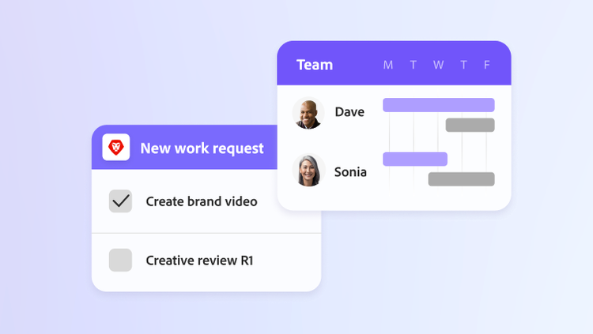The height and width of the screenshot is (334, 593).
Task: Open Dave's avatar photo
Action: coord(308,113)
